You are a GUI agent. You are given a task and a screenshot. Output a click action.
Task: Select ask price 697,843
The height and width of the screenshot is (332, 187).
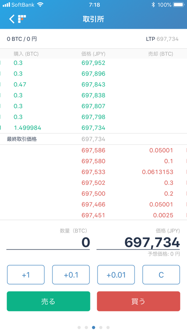pos(93,84)
